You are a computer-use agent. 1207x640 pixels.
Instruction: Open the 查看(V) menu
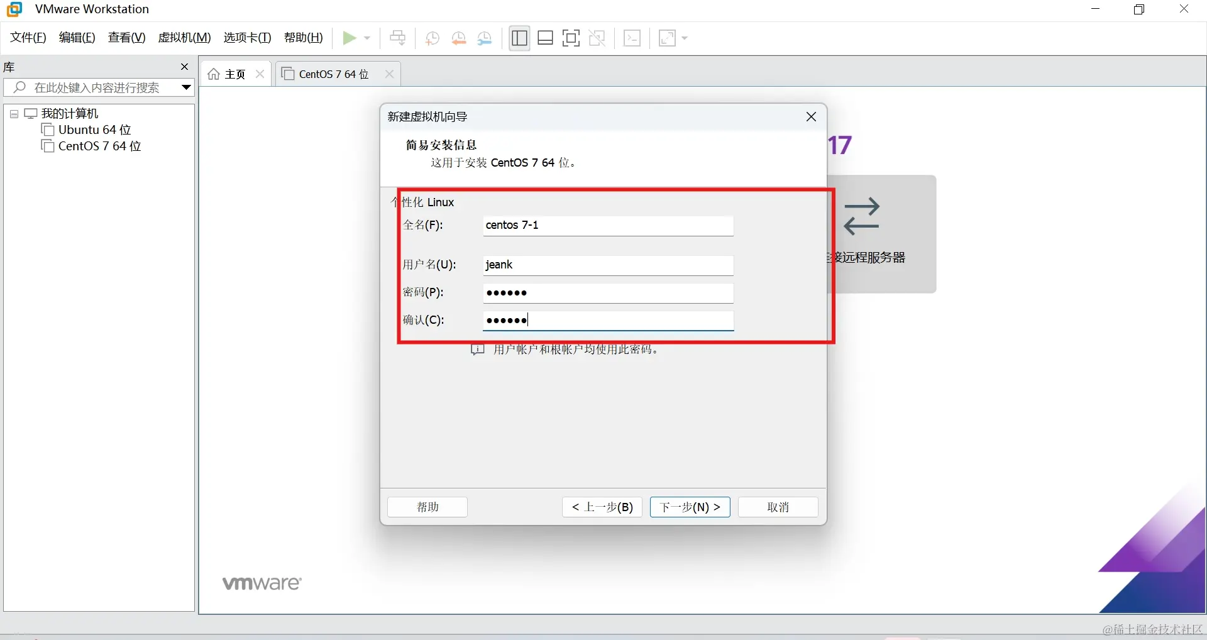(127, 38)
